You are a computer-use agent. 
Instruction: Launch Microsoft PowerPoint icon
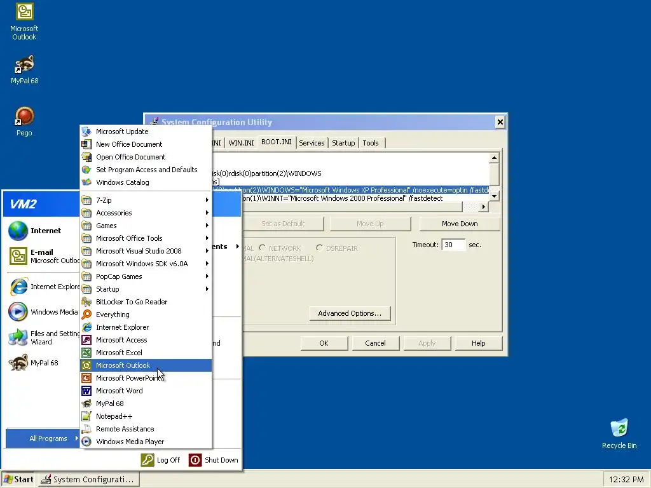click(86, 378)
